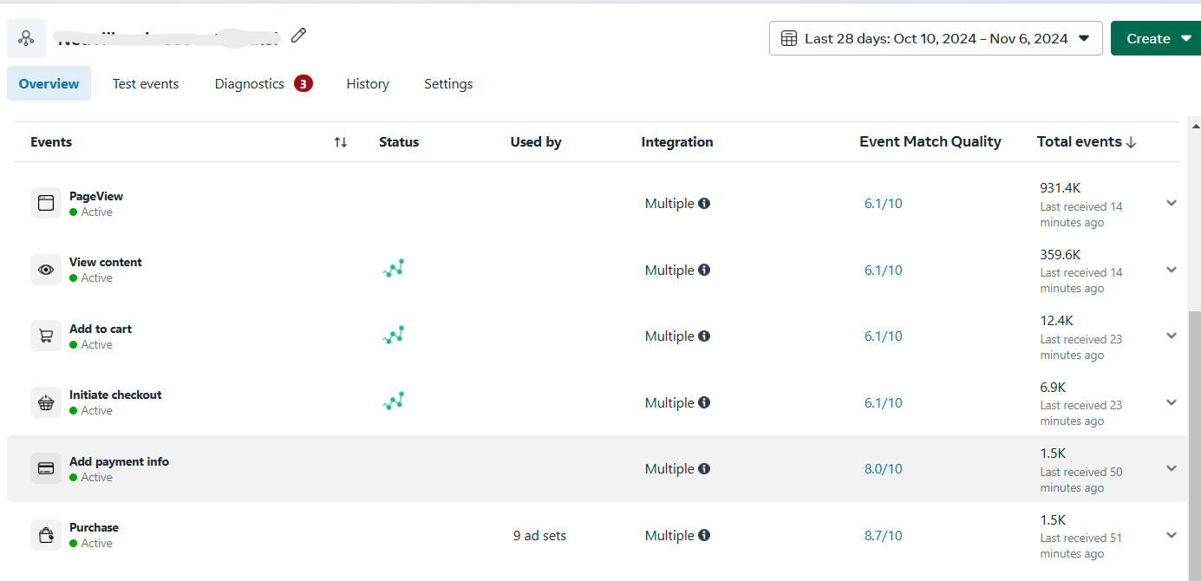Select the PageView event icon

pyautogui.click(x=46, y=202)
